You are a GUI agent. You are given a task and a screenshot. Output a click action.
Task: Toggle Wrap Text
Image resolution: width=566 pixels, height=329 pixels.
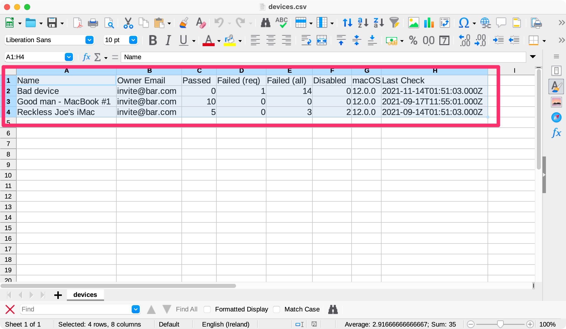[306, 40]
